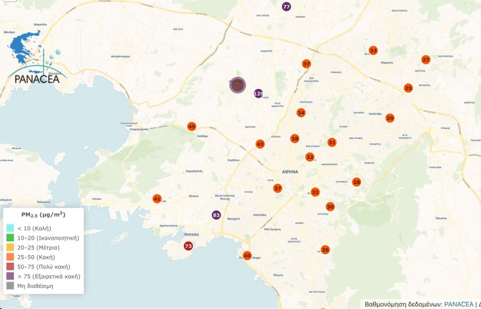This screenshot has width=481, height=309.
Task: Select the sensor marker reading 26
Action: pos(325,250)
